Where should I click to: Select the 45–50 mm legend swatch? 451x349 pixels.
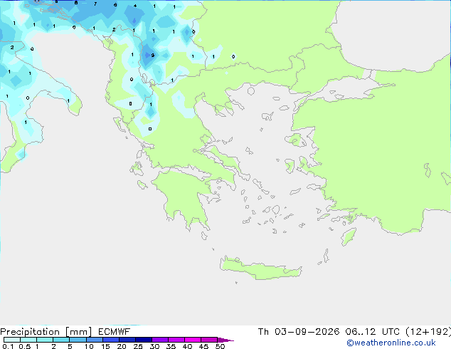click(x=209, y=340)
